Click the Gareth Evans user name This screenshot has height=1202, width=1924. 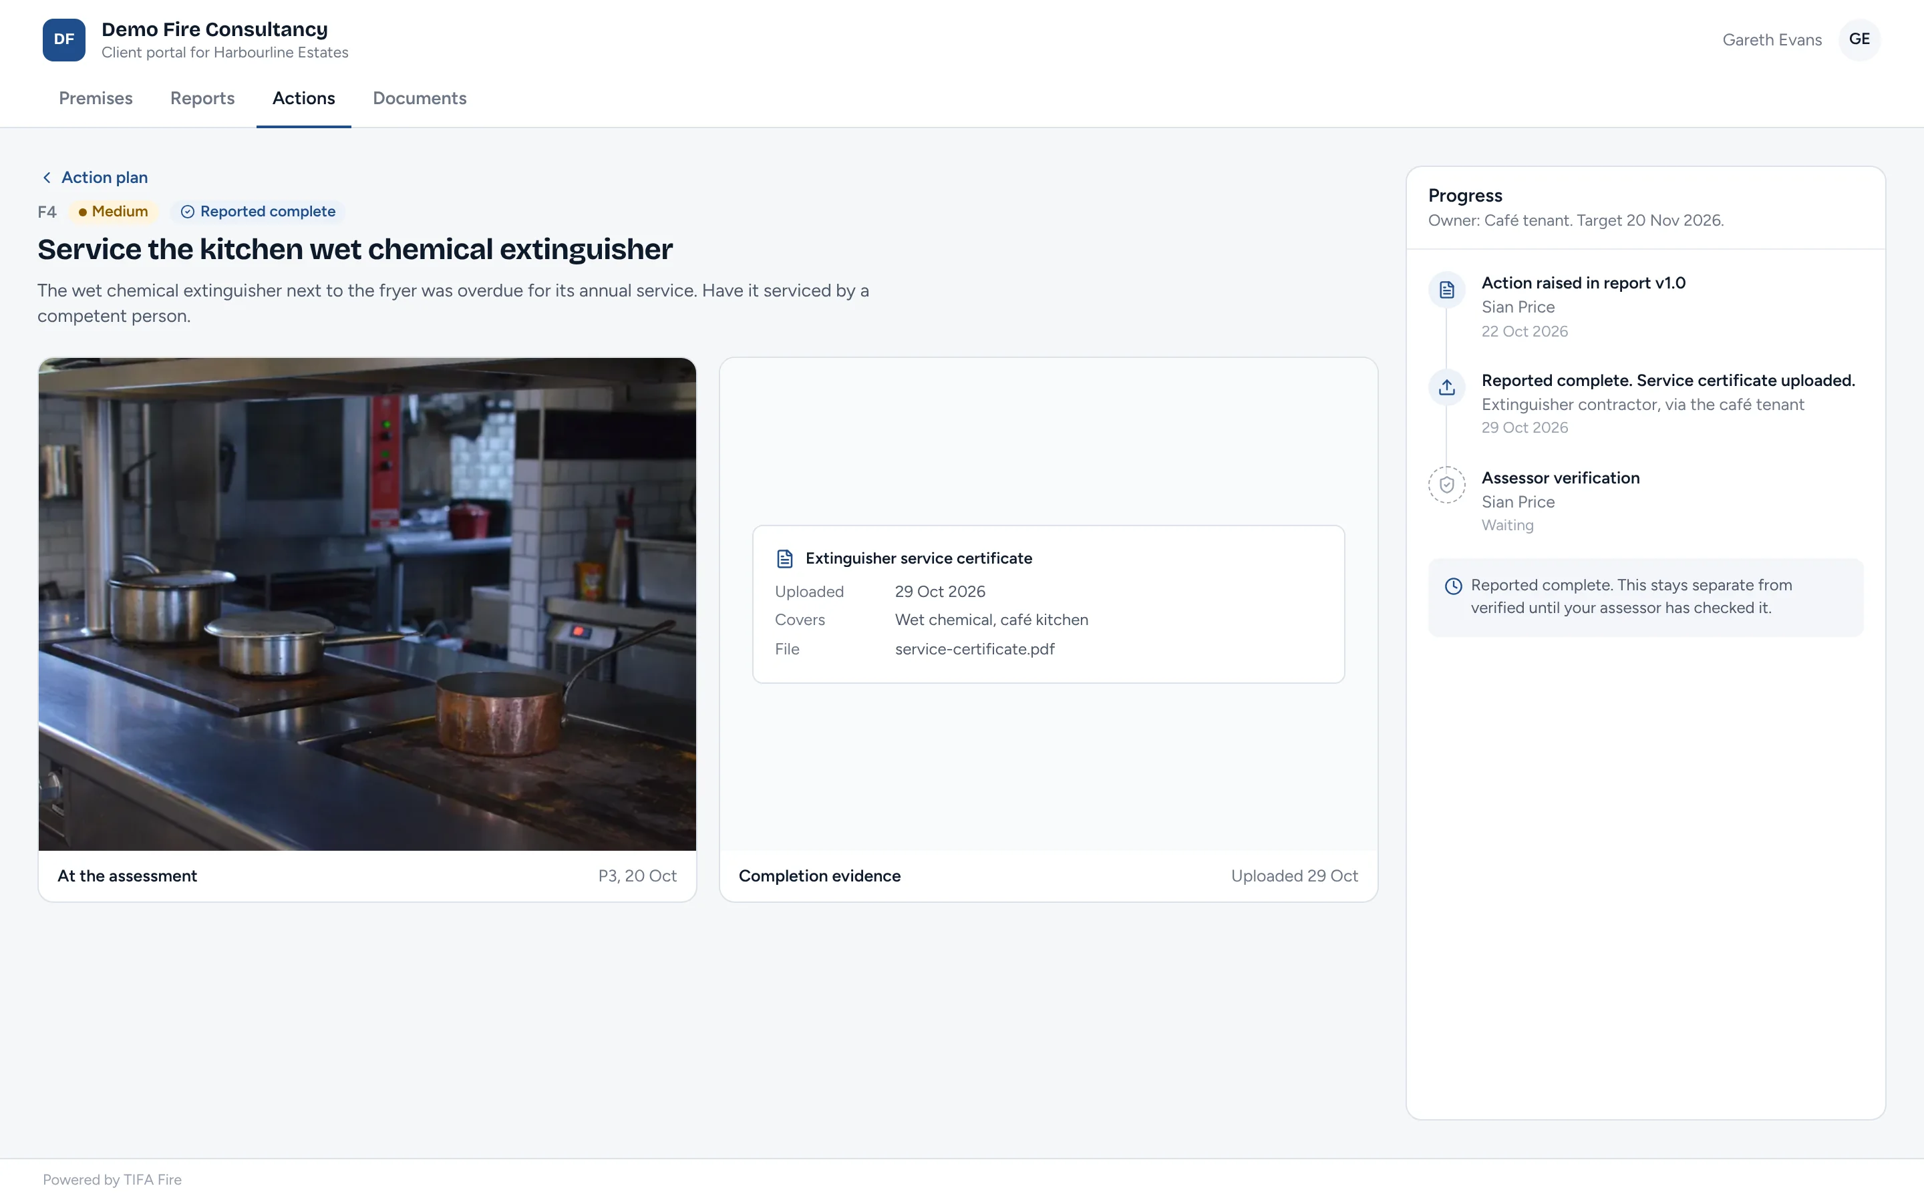coord(1772,40)
